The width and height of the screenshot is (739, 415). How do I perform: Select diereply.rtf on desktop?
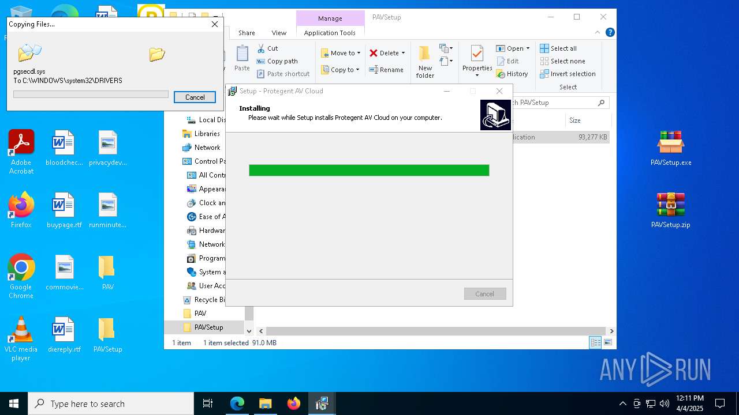click(x=64, y=335)
